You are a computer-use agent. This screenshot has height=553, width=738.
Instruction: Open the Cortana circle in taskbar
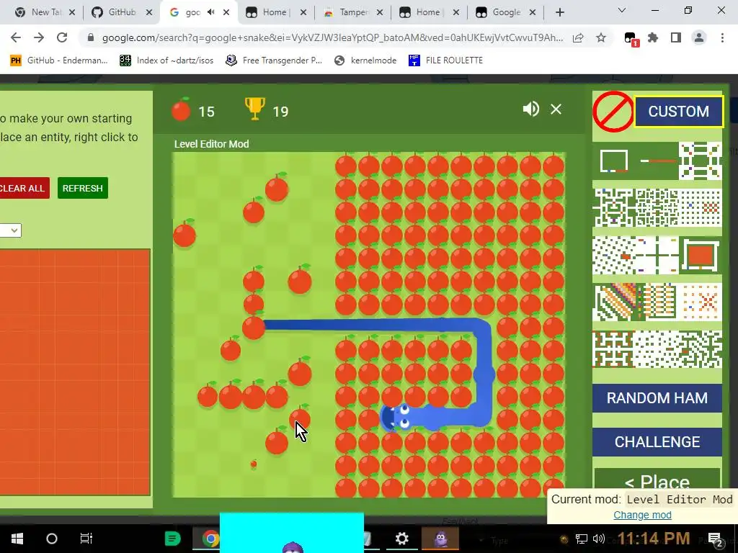coord(52,539)
